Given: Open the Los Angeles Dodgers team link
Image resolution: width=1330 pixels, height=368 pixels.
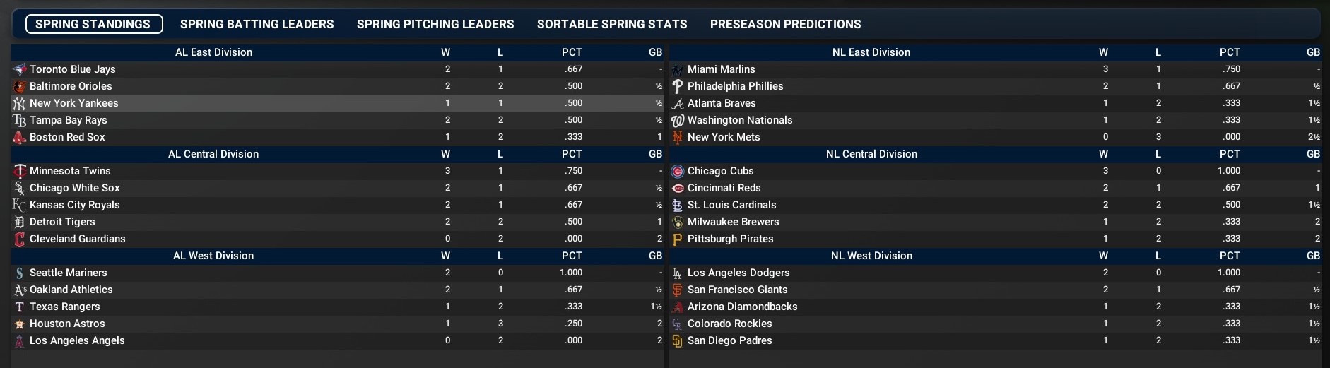Looking at the screenshot, I should point(738,273).
